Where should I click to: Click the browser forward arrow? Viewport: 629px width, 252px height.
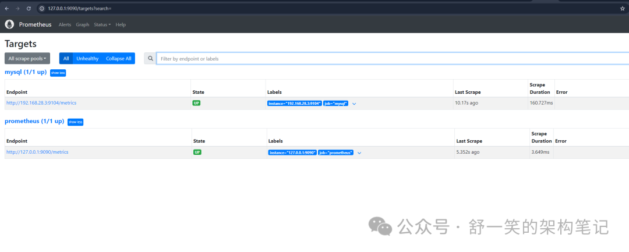17,8
